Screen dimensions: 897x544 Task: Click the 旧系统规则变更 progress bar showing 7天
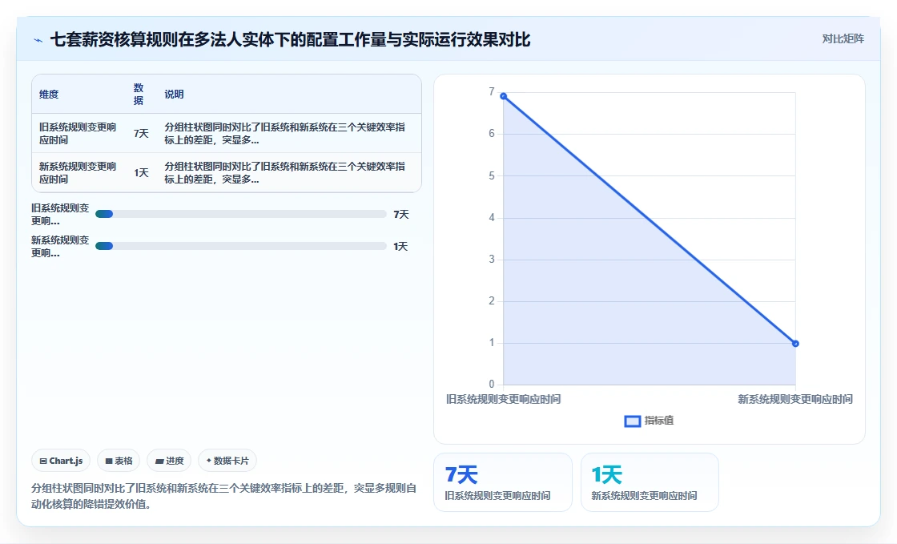click(x=241, y=214)
